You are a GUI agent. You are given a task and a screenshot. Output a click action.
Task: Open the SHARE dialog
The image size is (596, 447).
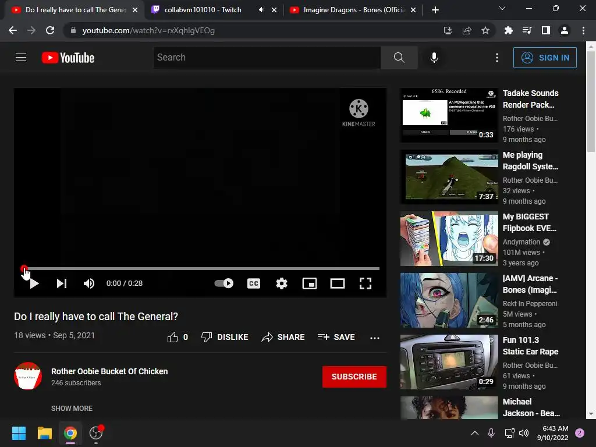point(283,337)
